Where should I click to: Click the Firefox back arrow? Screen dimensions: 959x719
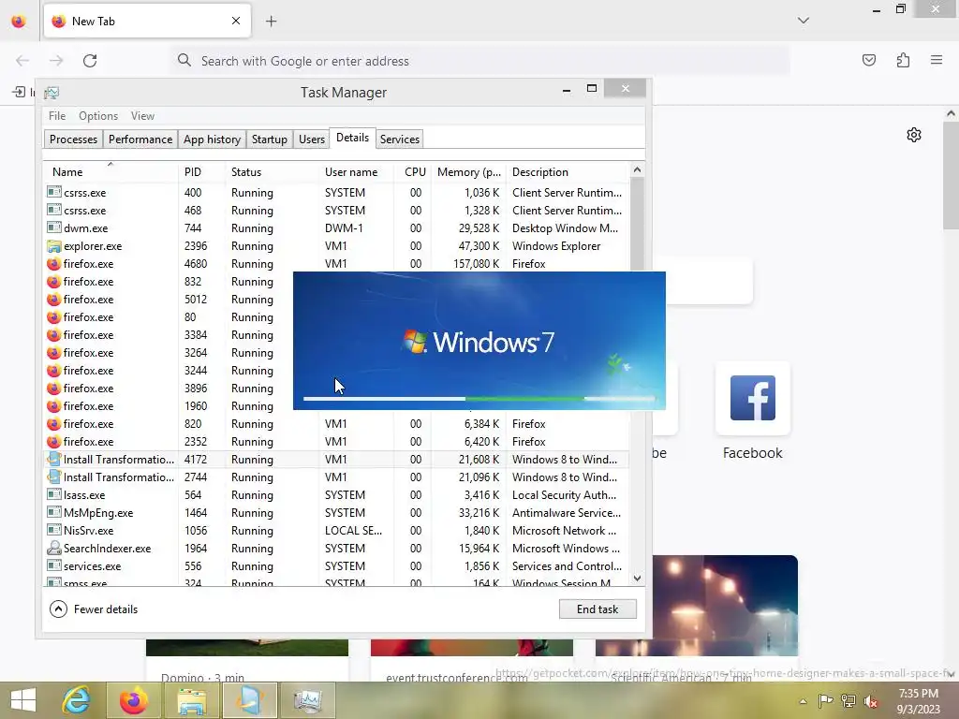(x=22, y=61)
